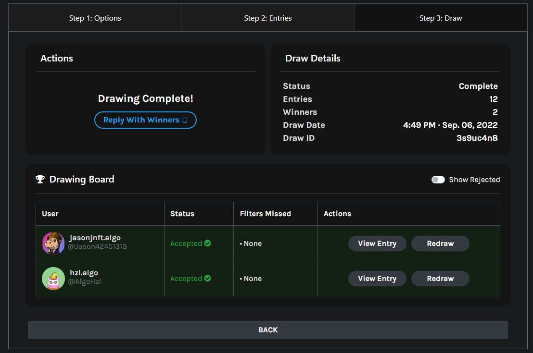This screenshot has height=353, width=533.
Task: Click Accepted status text for hzl.algo
Action: click(186, 279)
